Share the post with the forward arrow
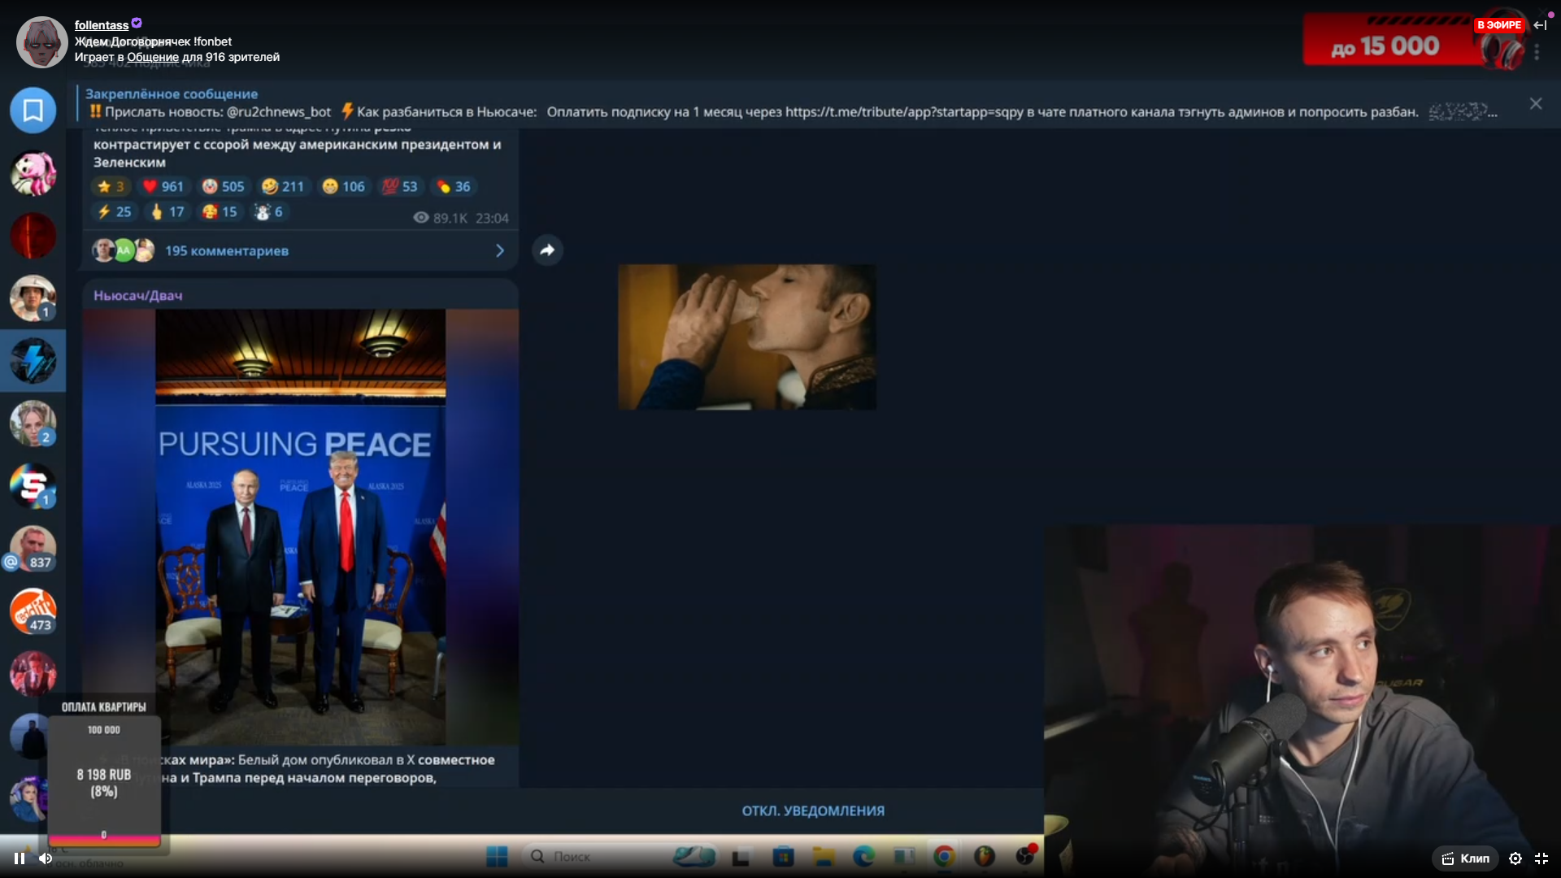Viewport: 1561px width, 878px height. pyautogui.click(x=547, y=250)
